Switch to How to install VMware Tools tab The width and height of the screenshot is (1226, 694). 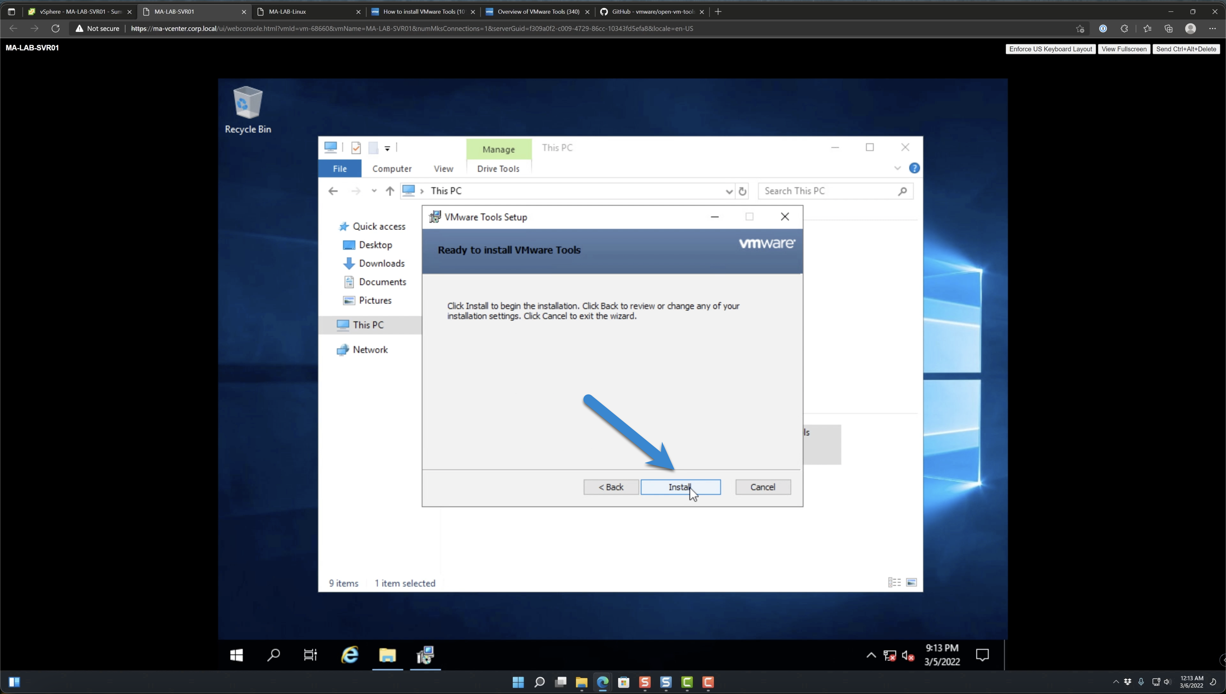[423, 11]
